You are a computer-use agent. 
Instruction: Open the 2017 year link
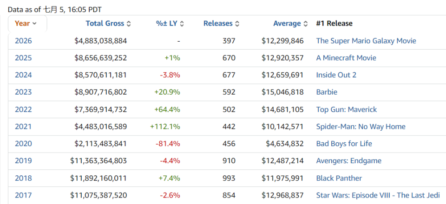[x=23, y=195]
